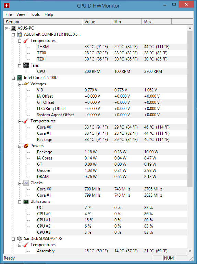The width and height of the screenshot is (197, 264).
Task: Collapse the SanDisk SDSSDA240G node
Action: 13,239
